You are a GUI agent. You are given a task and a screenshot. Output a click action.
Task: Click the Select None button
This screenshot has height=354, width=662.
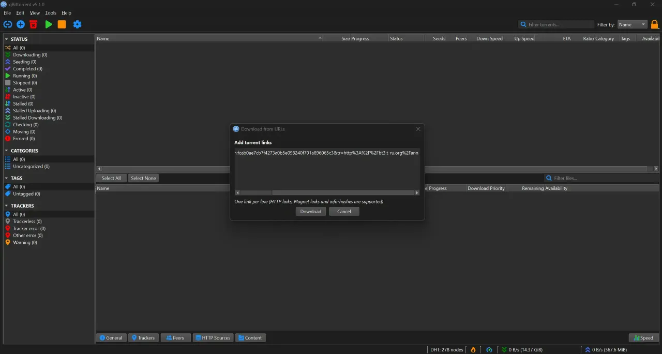143,178
